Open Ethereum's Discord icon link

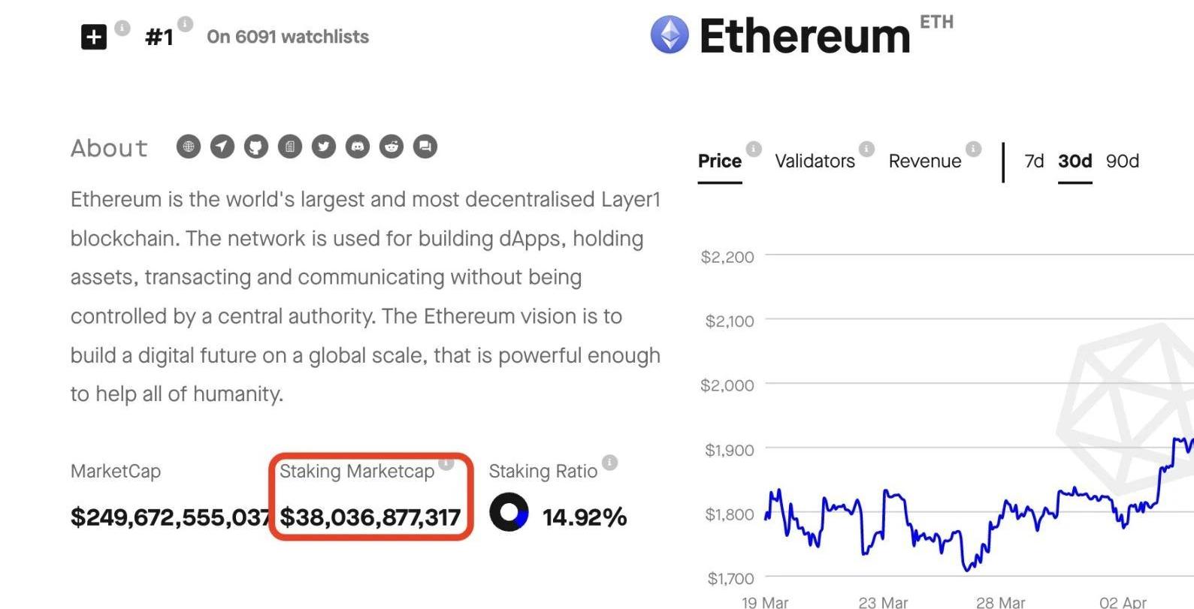[x=358, y=146]
